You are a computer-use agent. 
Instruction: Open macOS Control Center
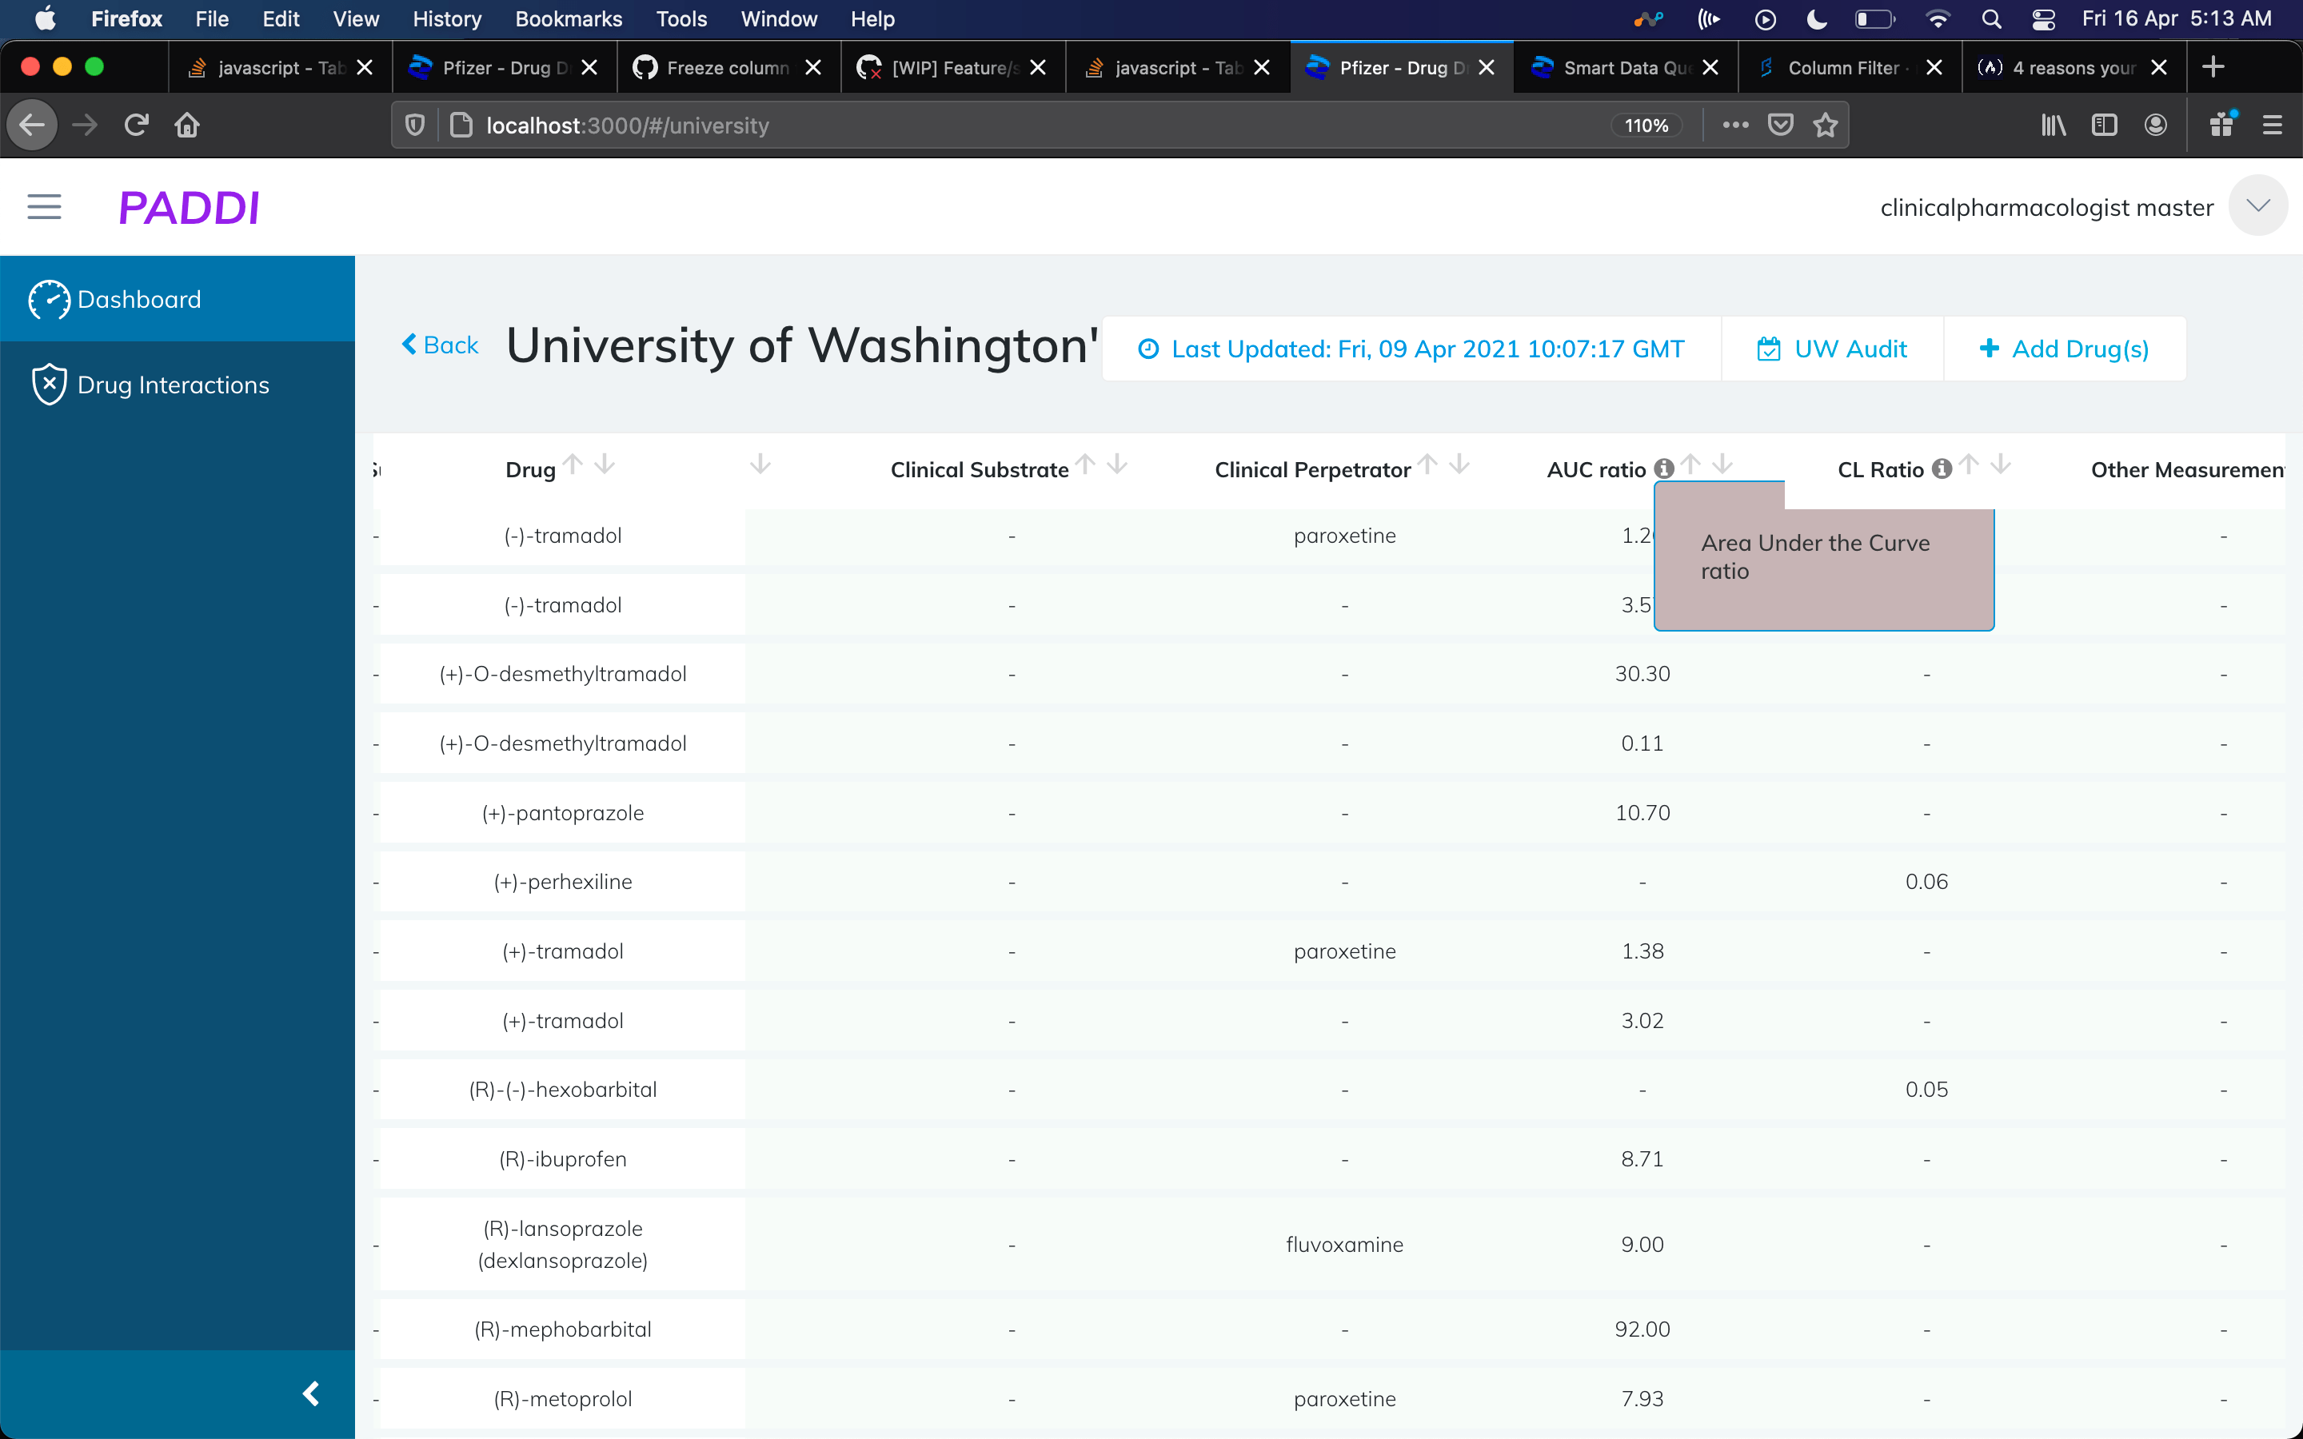point(2043,19)
